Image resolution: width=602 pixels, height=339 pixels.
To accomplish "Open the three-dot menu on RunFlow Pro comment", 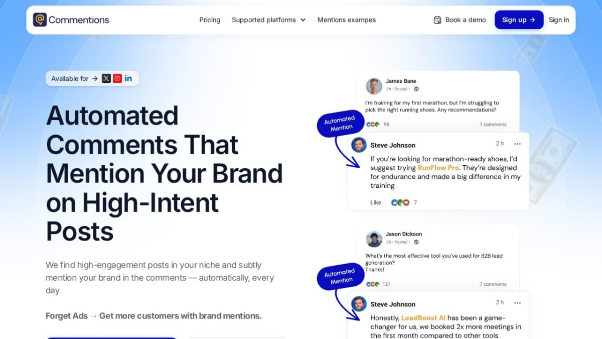I will point(518,144).
